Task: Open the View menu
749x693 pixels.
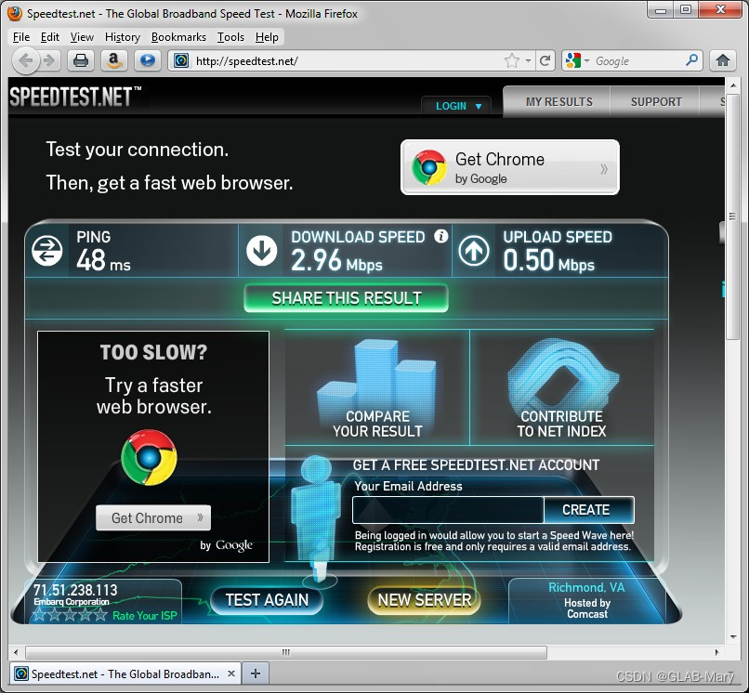Action: tap(82, 37)
